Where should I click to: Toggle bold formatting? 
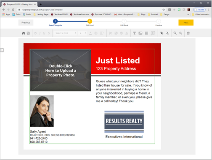(35, 33)
